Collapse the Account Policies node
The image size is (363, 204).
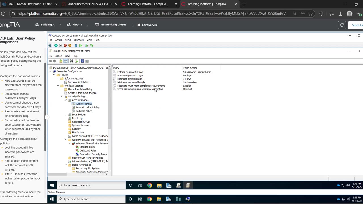[66, 100]
